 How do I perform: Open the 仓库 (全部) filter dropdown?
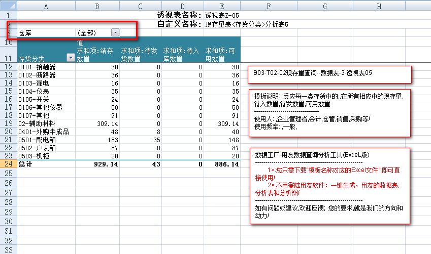(x=115, y=32)
